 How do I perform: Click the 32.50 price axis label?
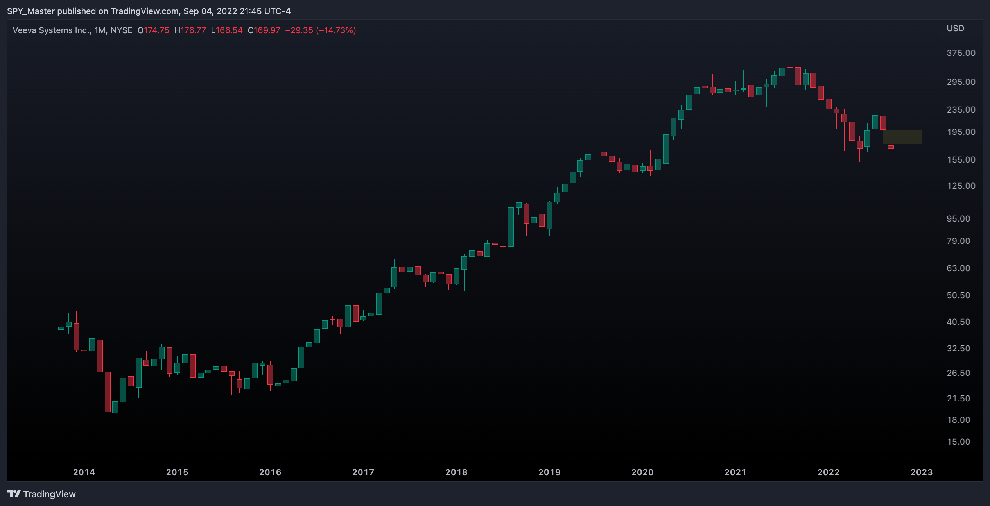pyautogui.click(x=958, y=349)
